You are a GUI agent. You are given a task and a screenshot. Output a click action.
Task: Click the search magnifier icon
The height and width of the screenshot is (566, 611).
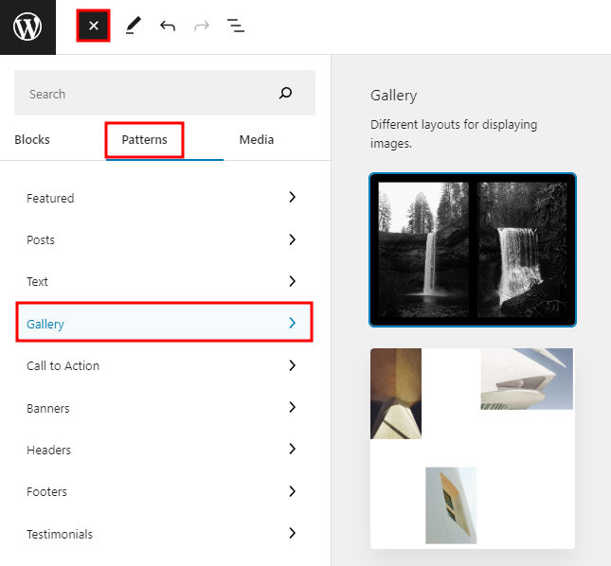[x=285, y=94]
